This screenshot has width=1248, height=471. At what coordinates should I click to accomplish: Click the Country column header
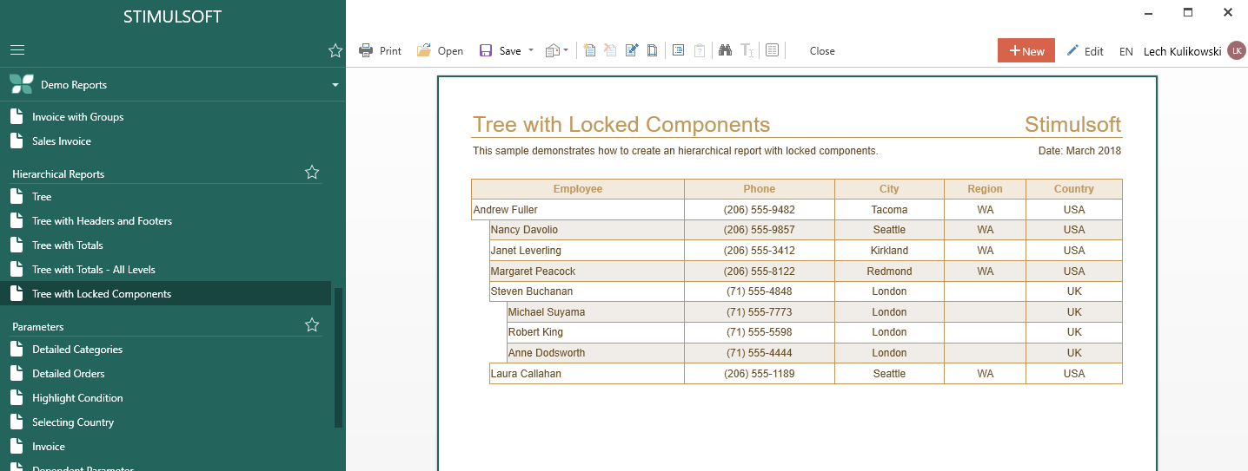(1074, 189)
